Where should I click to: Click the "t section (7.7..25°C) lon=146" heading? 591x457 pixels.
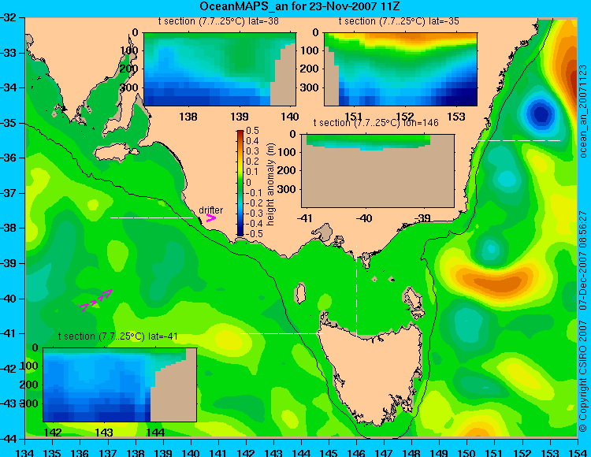coord(376,123)
